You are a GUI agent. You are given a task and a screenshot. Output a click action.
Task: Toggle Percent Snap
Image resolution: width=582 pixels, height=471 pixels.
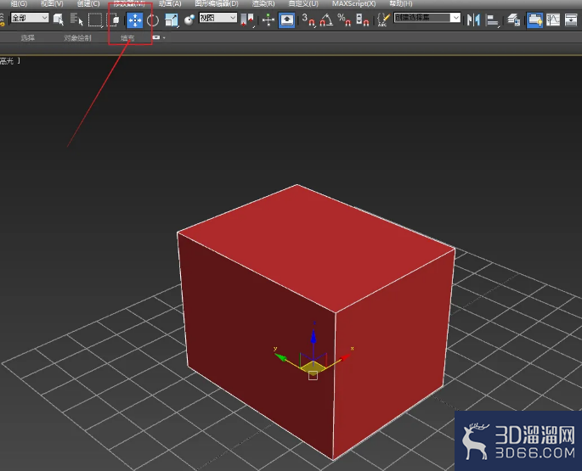tap(344, 20)
